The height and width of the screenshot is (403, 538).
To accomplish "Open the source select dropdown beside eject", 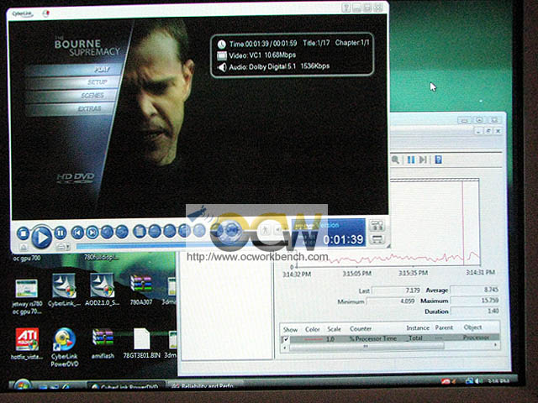I will pos(62,247).
